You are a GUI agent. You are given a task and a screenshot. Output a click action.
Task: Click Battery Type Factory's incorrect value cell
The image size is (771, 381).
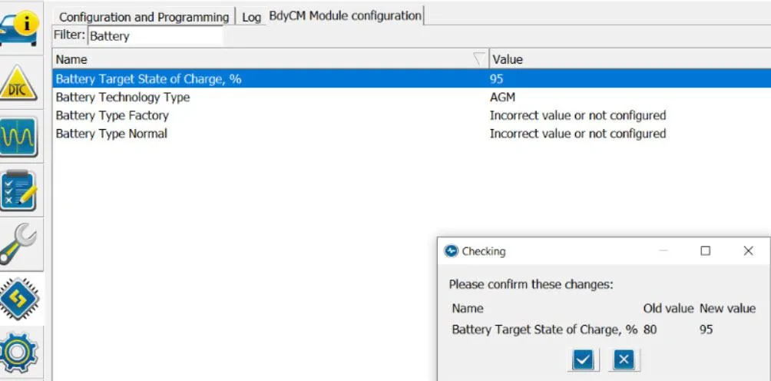pyautogui.click(x=577, y=115)
